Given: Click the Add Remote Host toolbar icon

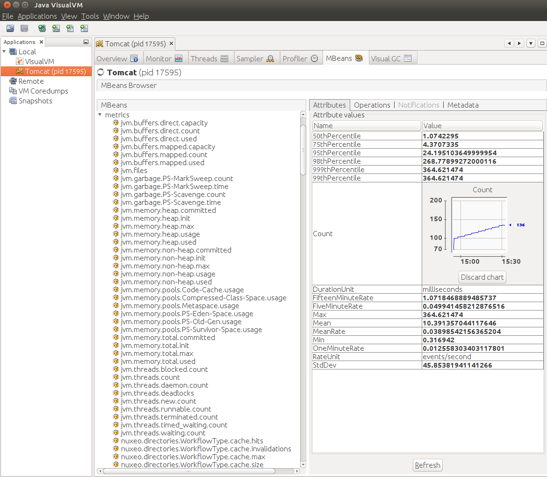Looking at the screenshot, I should pos(42,28).
